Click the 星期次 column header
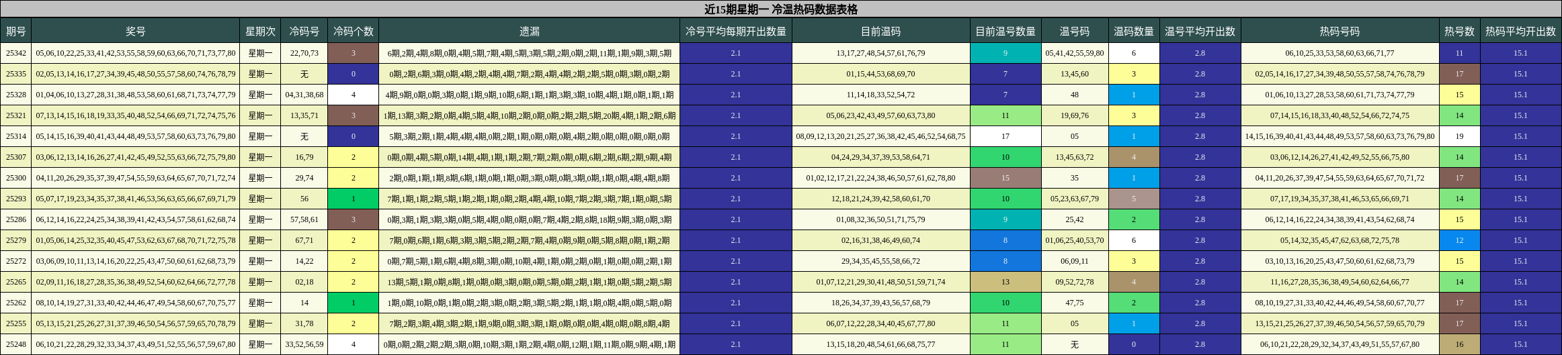1562x355 pixels. tap(260, 31)
